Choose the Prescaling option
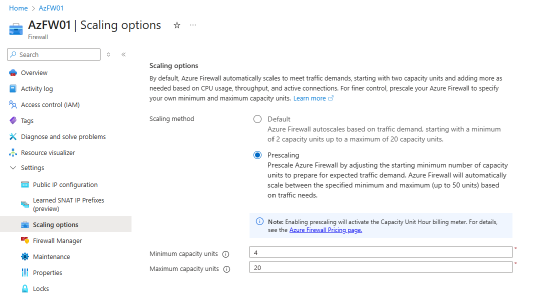 tap(257, 155)
